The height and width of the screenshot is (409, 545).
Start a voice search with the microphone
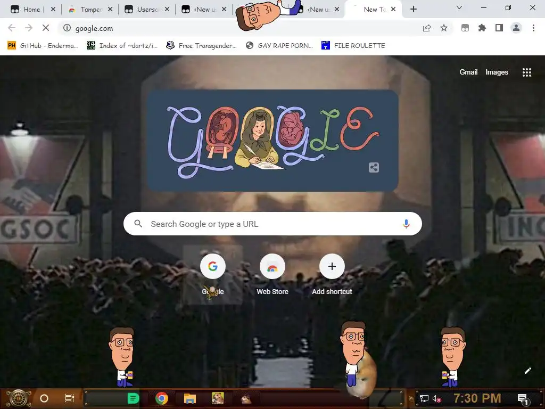tap(406, 224)
